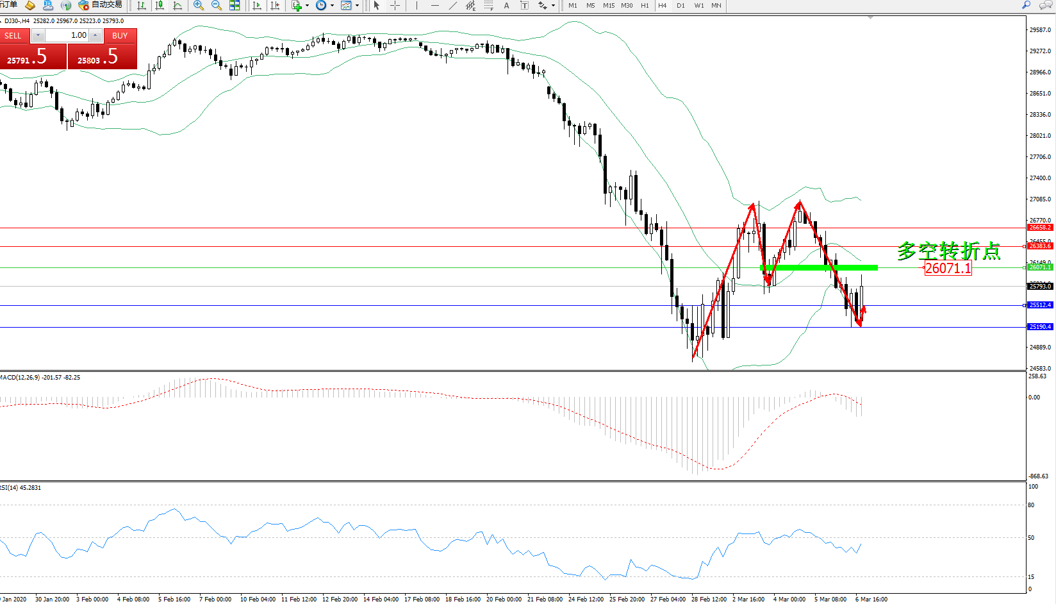Click the 1.00 lot volume field
This screenshot has height=604, width=1056.
pyautogui.click(x=67, y=35)
